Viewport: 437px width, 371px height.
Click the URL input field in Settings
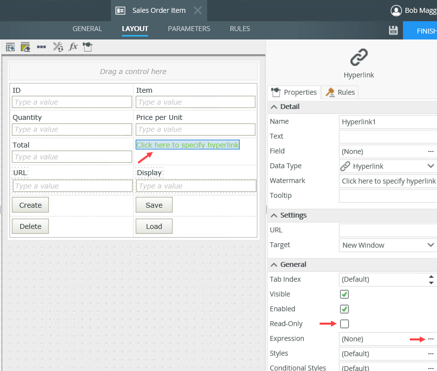click(388, 230)
